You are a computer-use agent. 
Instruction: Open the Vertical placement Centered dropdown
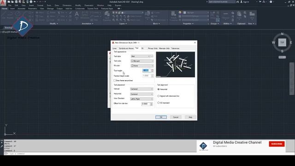pos(142,89)
